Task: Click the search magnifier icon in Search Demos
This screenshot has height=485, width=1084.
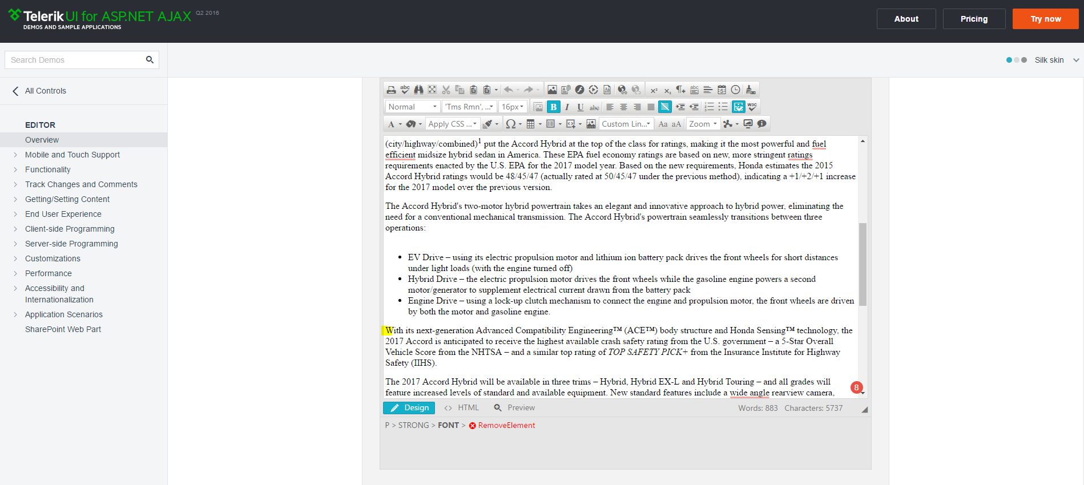Action: [150, 59]
